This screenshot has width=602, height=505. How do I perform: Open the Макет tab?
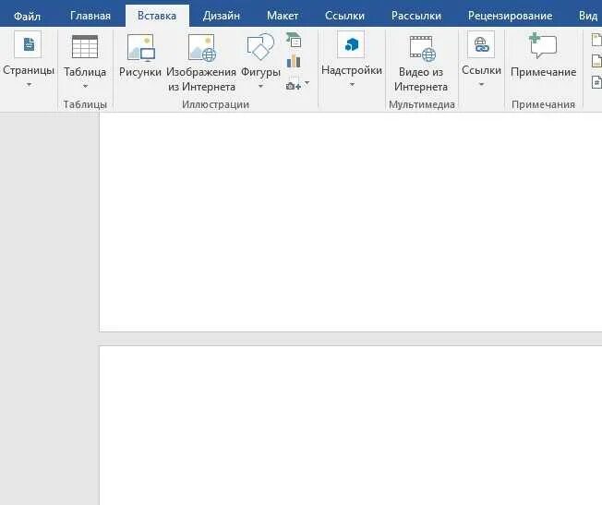pos(283,16)
